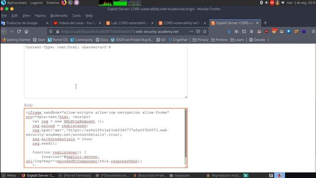Click the purple diamond extension icon
Image resolution: width=316 pixels, height=178 pixels.
pyautogui.click(x=304, y=32)
